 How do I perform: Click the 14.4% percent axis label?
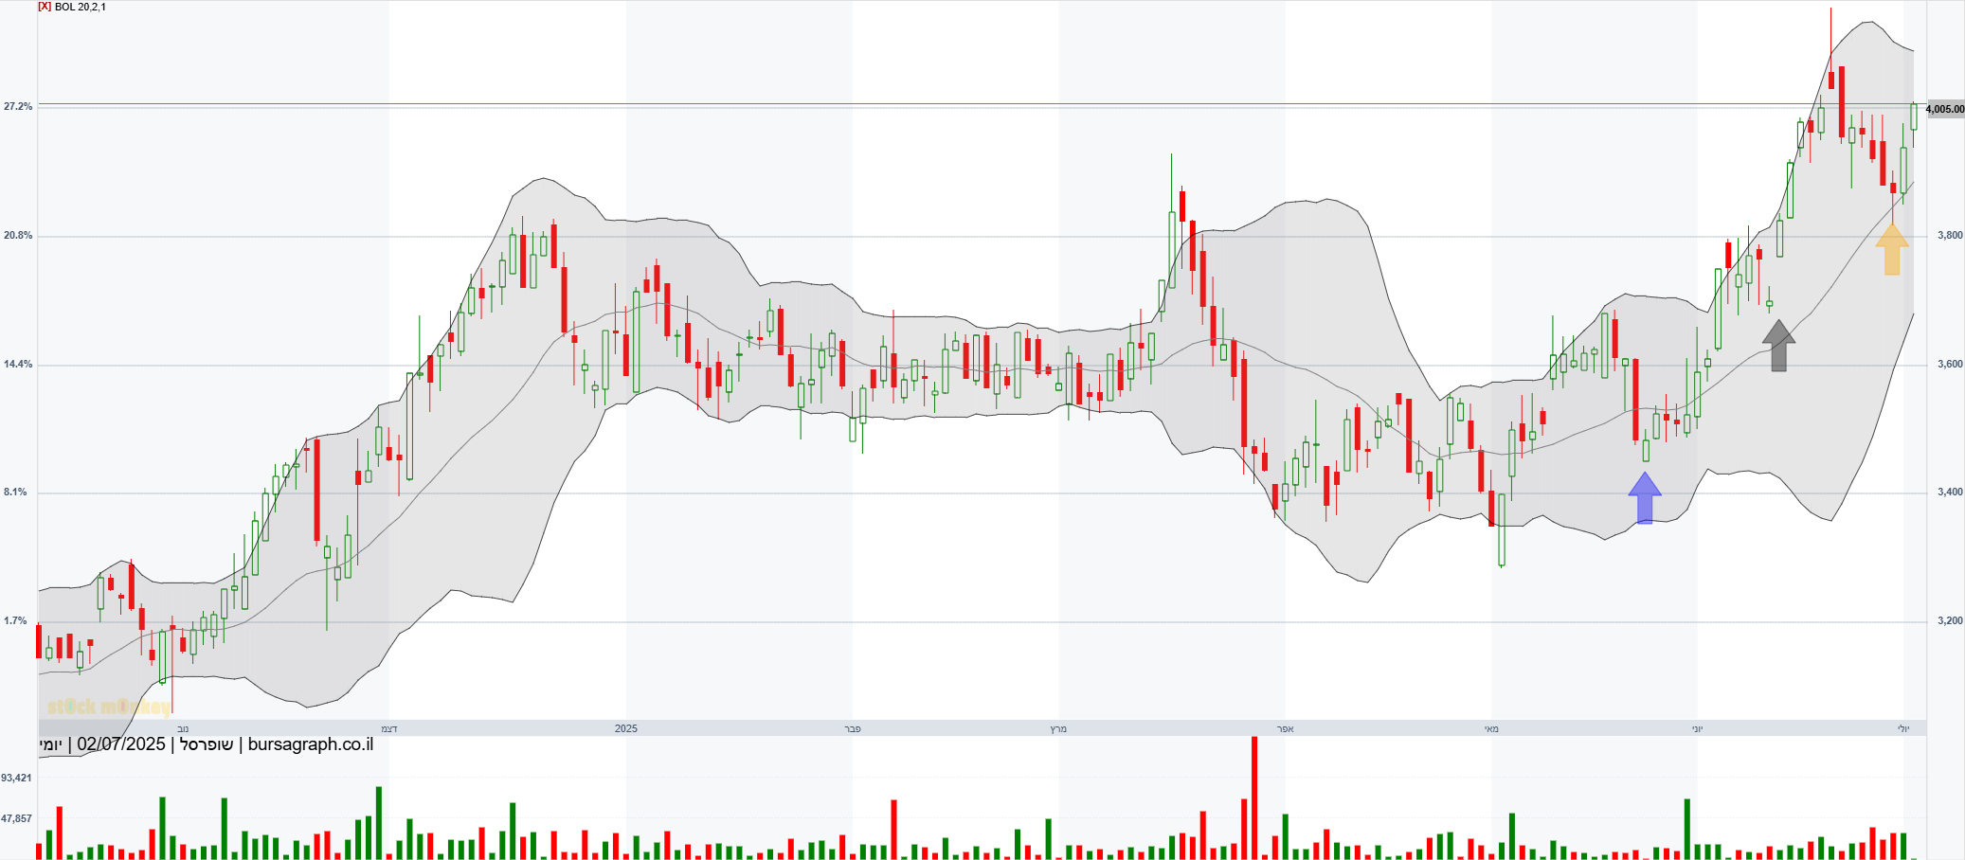pos(17,365)
